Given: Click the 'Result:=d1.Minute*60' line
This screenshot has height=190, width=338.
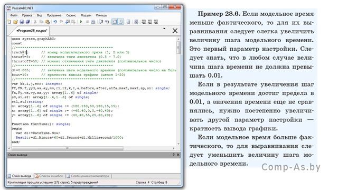Looking at the screenshot, I should tap(69, 137).
